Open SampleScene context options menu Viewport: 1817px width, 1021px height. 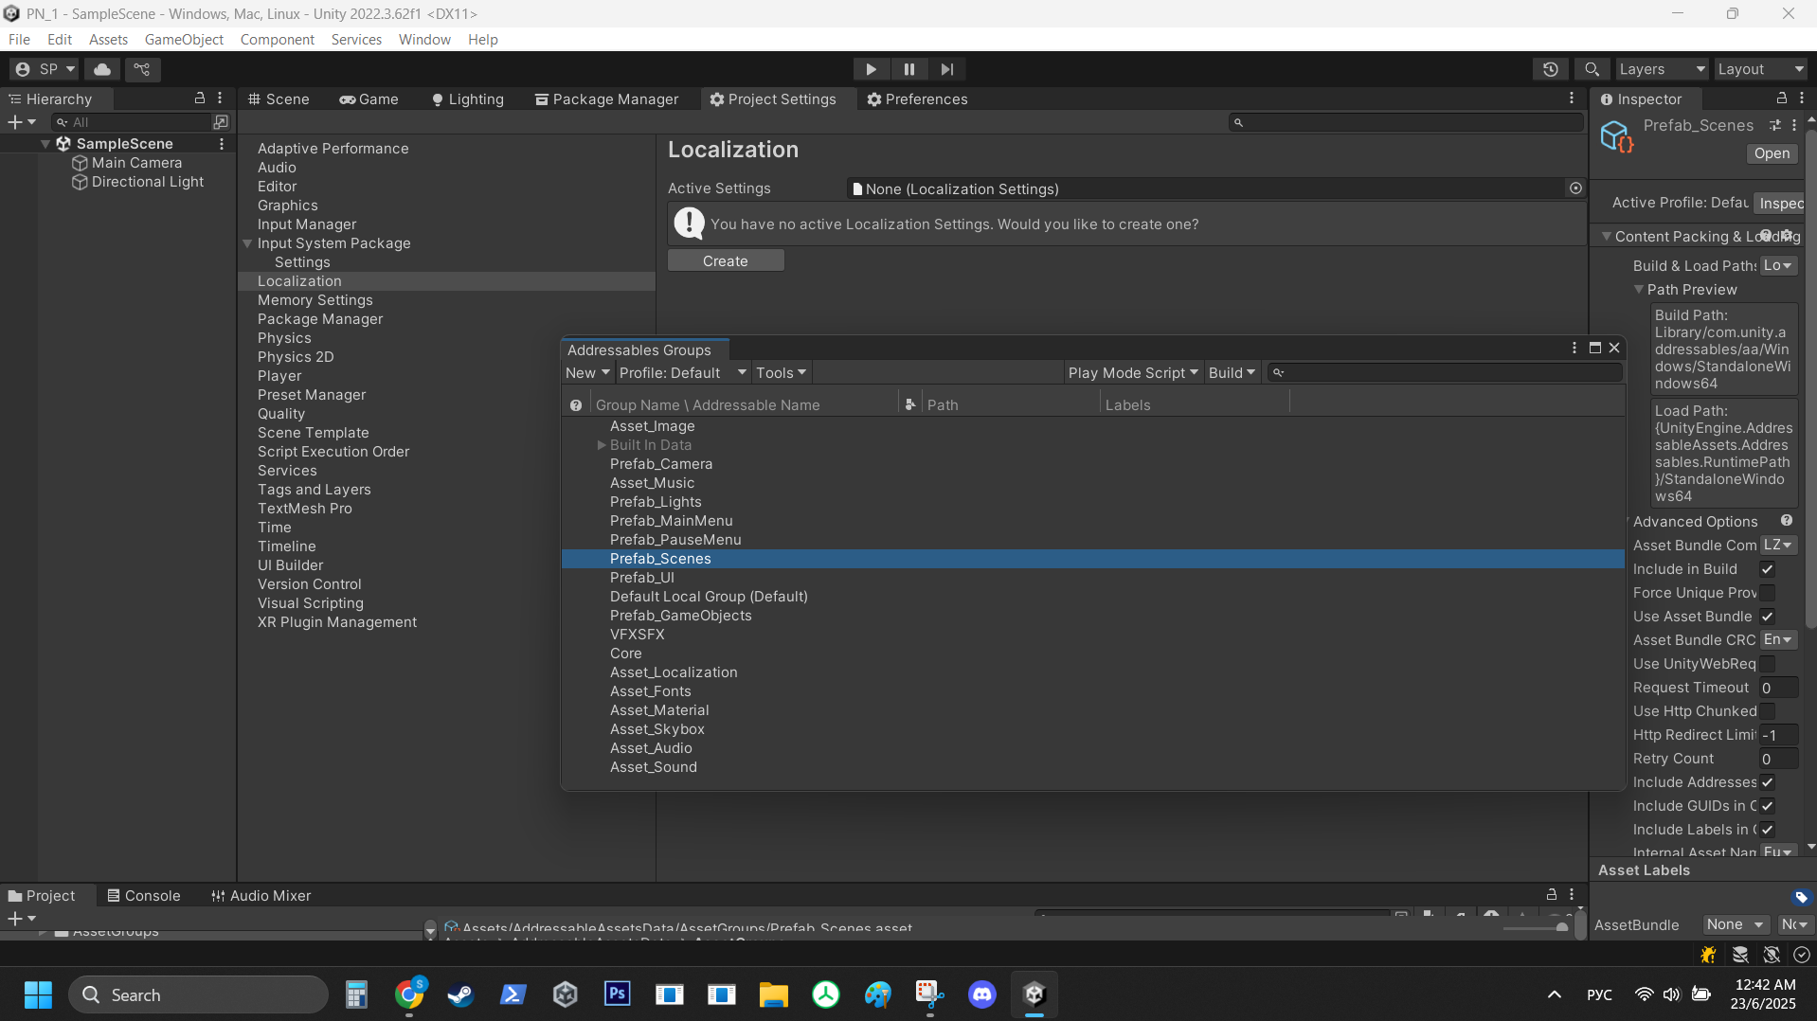(222, 144)
